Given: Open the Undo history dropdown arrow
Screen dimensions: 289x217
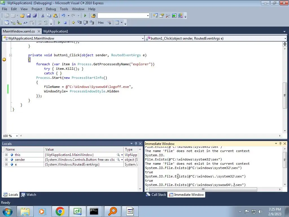Looking at the screenshot, I should pos(68,16).
